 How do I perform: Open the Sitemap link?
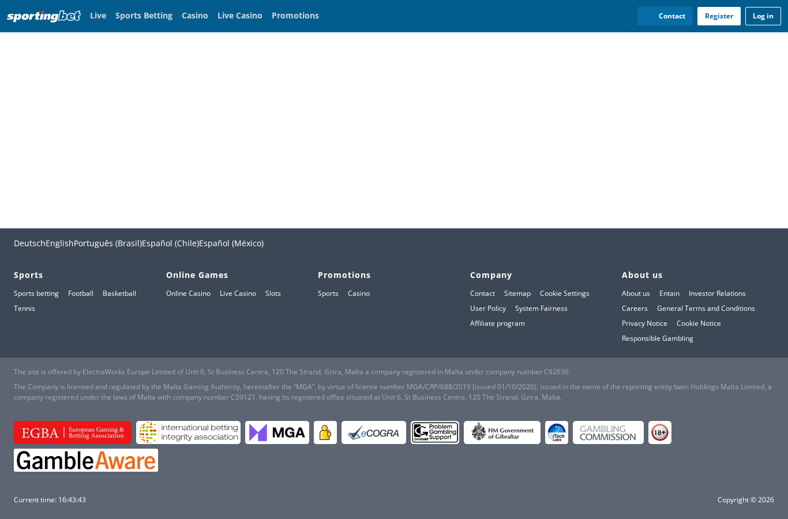point(517,294)
